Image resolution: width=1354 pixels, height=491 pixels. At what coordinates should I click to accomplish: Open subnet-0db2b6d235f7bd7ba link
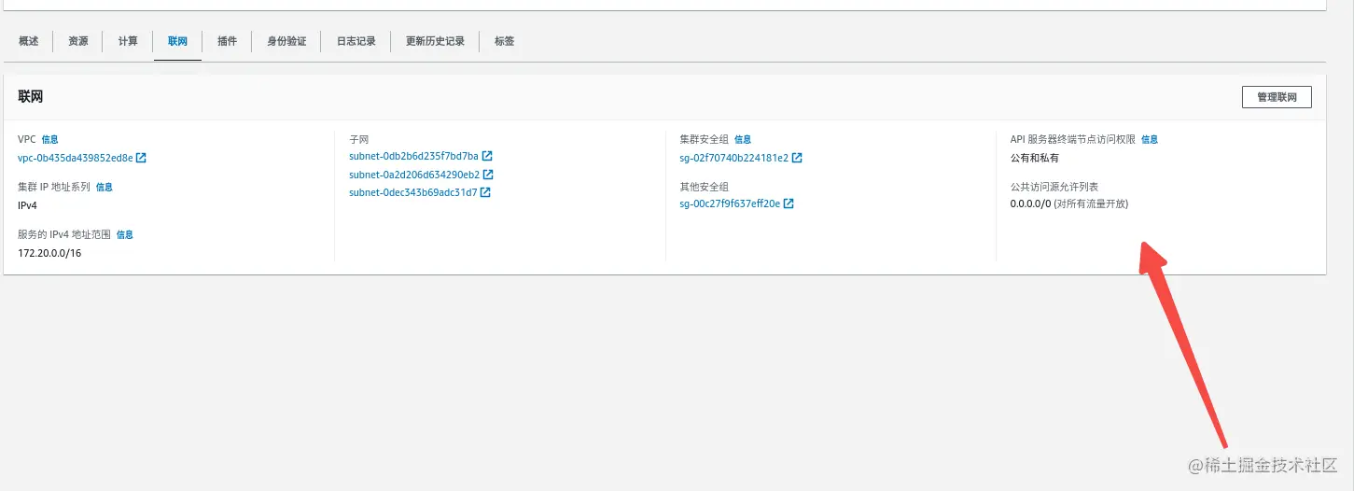413,156
